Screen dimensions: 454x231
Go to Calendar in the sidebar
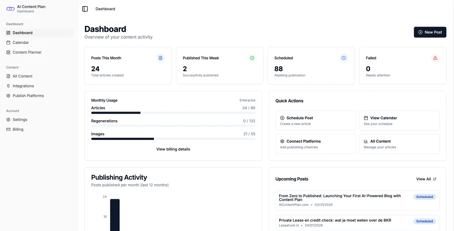pyautogui.click(x=39, y=42)
